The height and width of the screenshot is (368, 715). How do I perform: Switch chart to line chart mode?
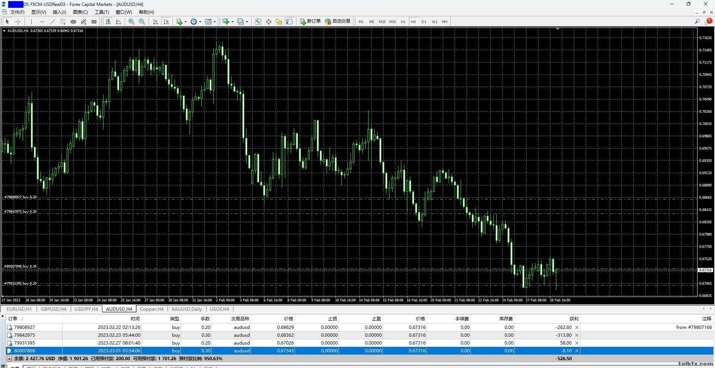tap(118, 22)
